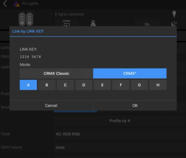Tap the DMX Failure label
Image resolution: width=186 pixels, height=158 pixels.
[x=12, y=147]
